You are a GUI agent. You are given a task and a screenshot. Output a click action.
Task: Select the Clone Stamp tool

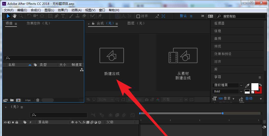point(78,16)
